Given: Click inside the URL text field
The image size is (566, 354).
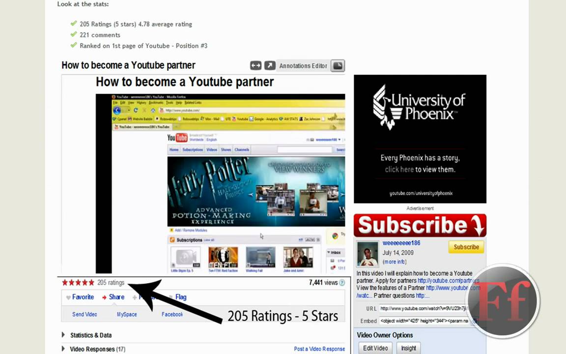Looking at the screenshot, I should [424, 308].
